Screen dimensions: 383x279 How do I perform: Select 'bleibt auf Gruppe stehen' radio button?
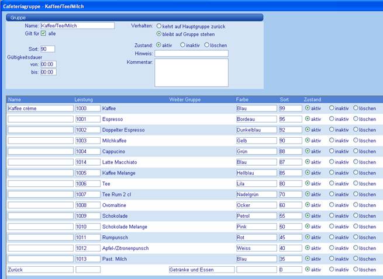(159, 34)
